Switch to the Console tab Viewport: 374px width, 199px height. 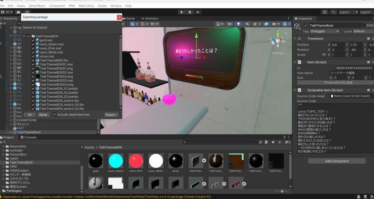click(x=28, y=137)
